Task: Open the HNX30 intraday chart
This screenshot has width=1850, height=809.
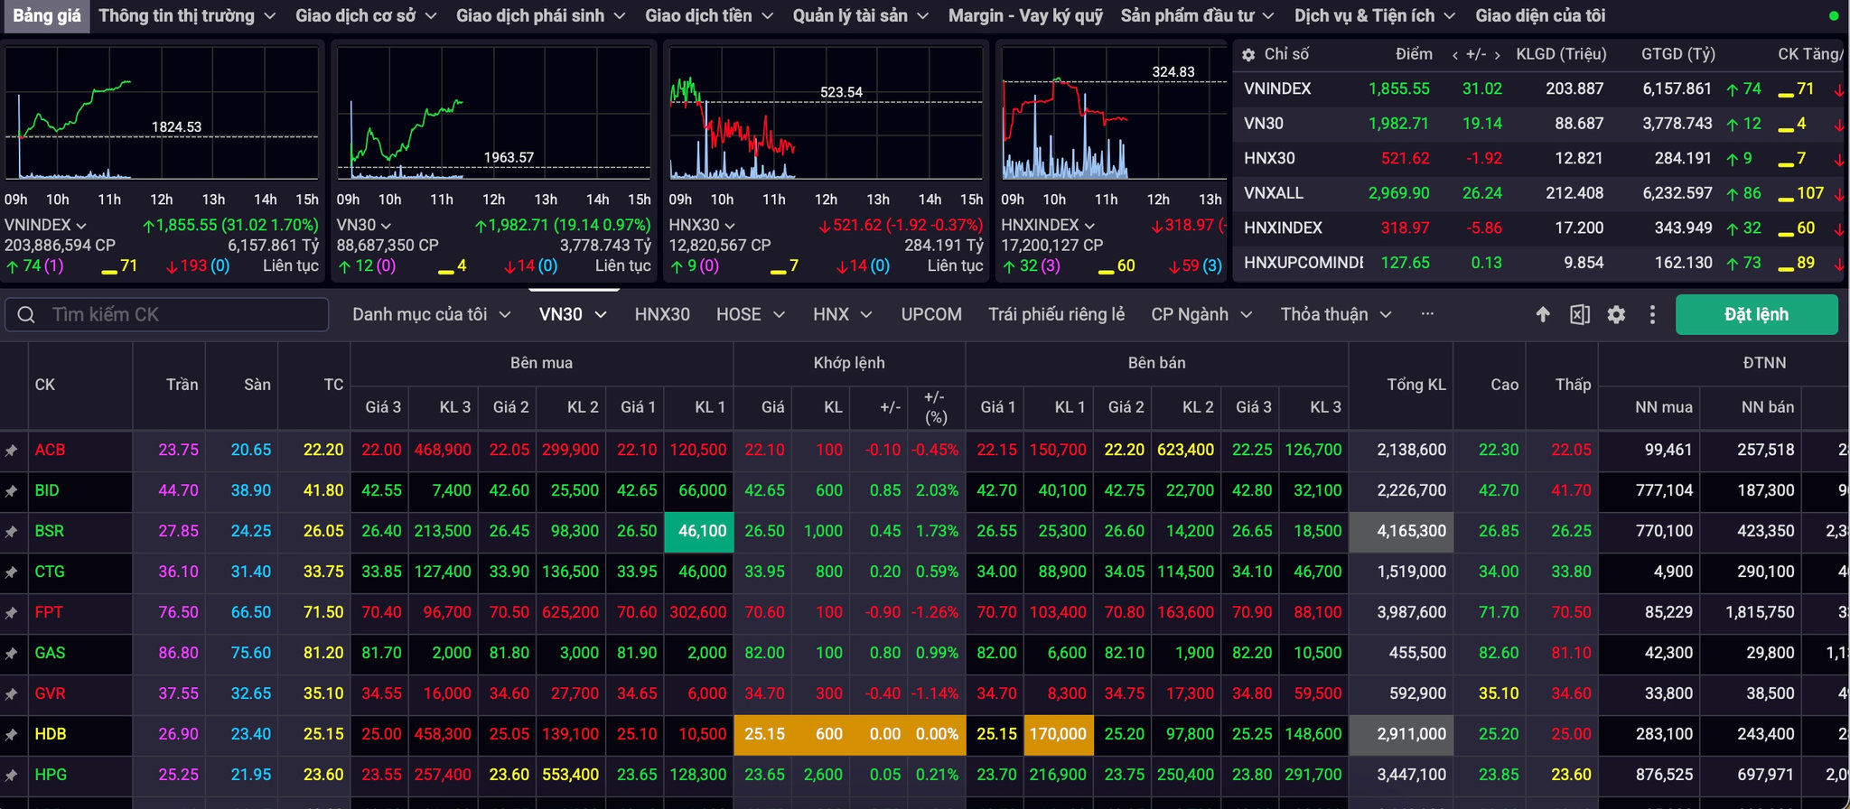Action: click(x=826, y=113)
